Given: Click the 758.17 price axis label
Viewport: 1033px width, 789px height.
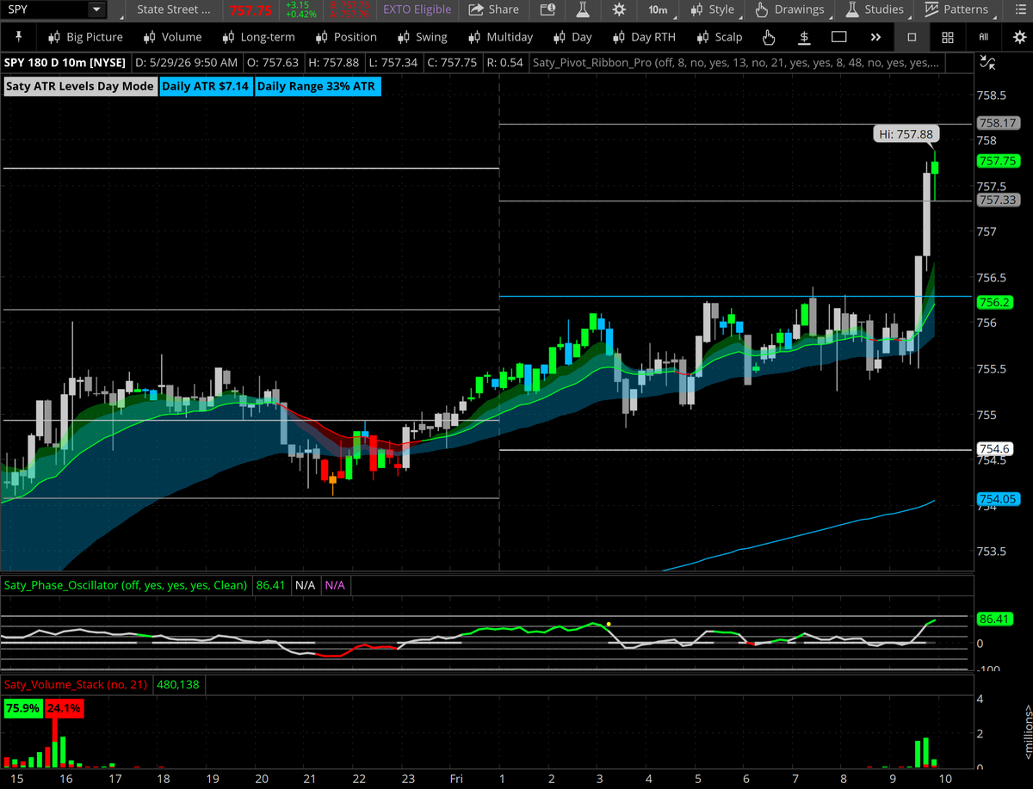Looking at the screenshot, I should 999,124.
